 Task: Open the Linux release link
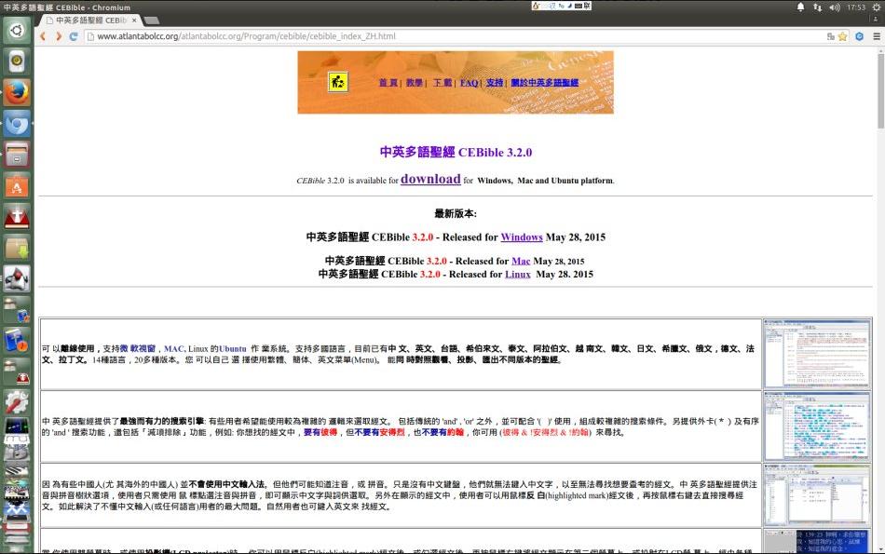pyautogui.click(x=518, y=274)
